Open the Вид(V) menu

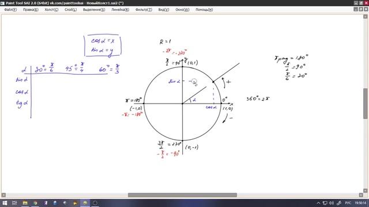pos(164,10)
